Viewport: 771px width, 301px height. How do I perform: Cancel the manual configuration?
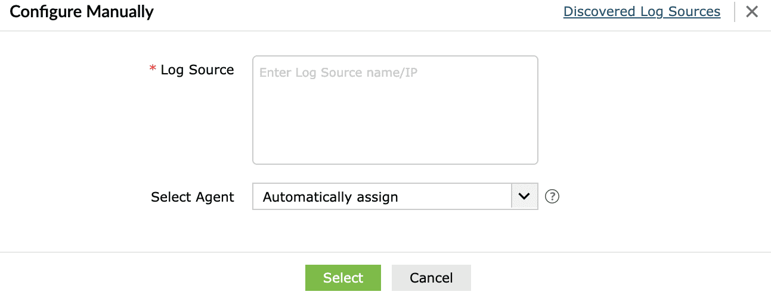[431, 278]
